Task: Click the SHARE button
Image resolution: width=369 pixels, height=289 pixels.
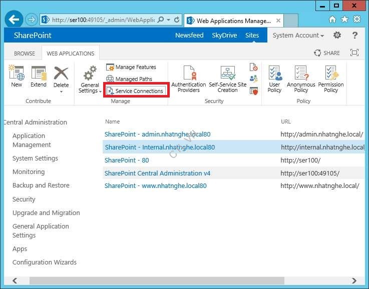Action: 327,53
